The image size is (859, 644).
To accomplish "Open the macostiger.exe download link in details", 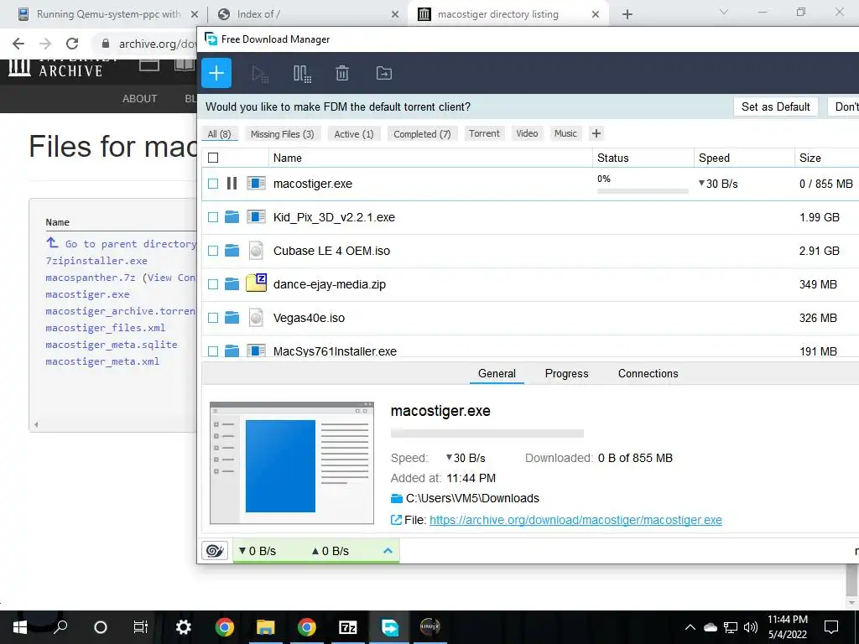I will click(x=575, y=520).
